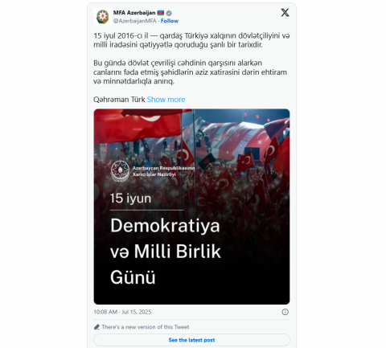The image size is (386, 348).
Task: Open the info icon beside the timestamp
Action: pyautogui.click(x=285, y=312)
